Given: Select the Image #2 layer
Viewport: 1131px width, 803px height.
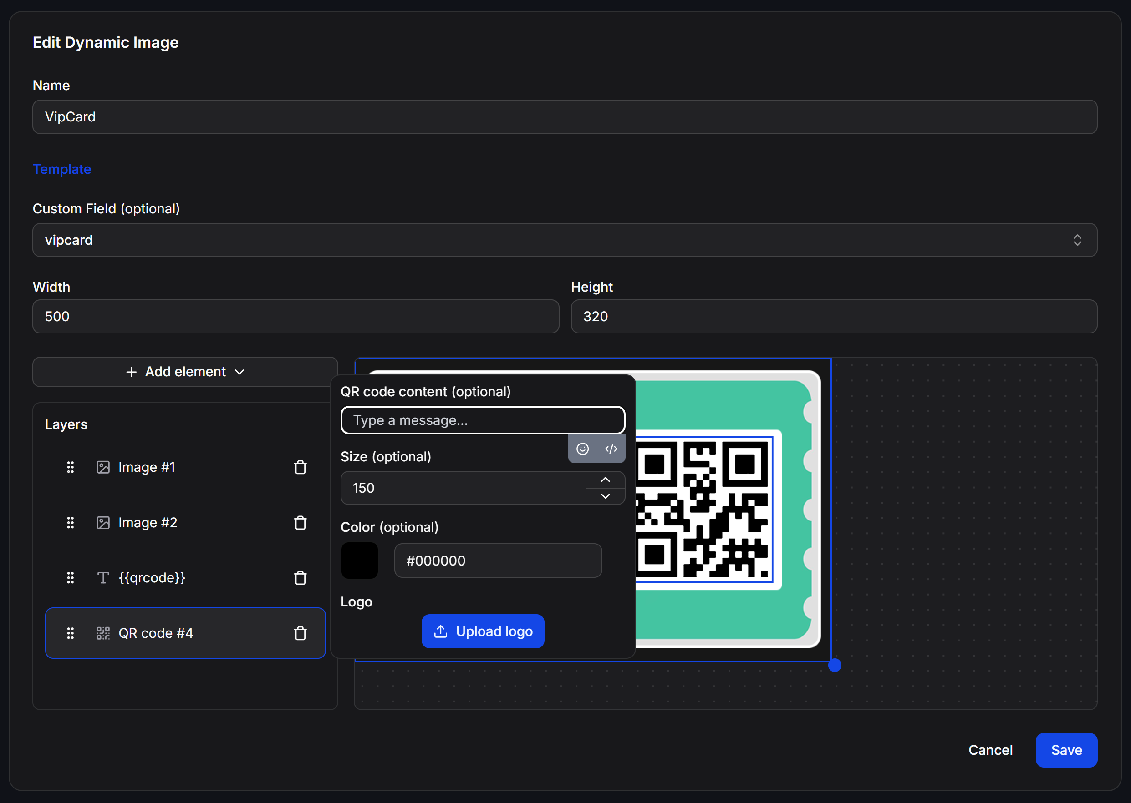Looking at the screenshot, I should click(x=185, y=523).
